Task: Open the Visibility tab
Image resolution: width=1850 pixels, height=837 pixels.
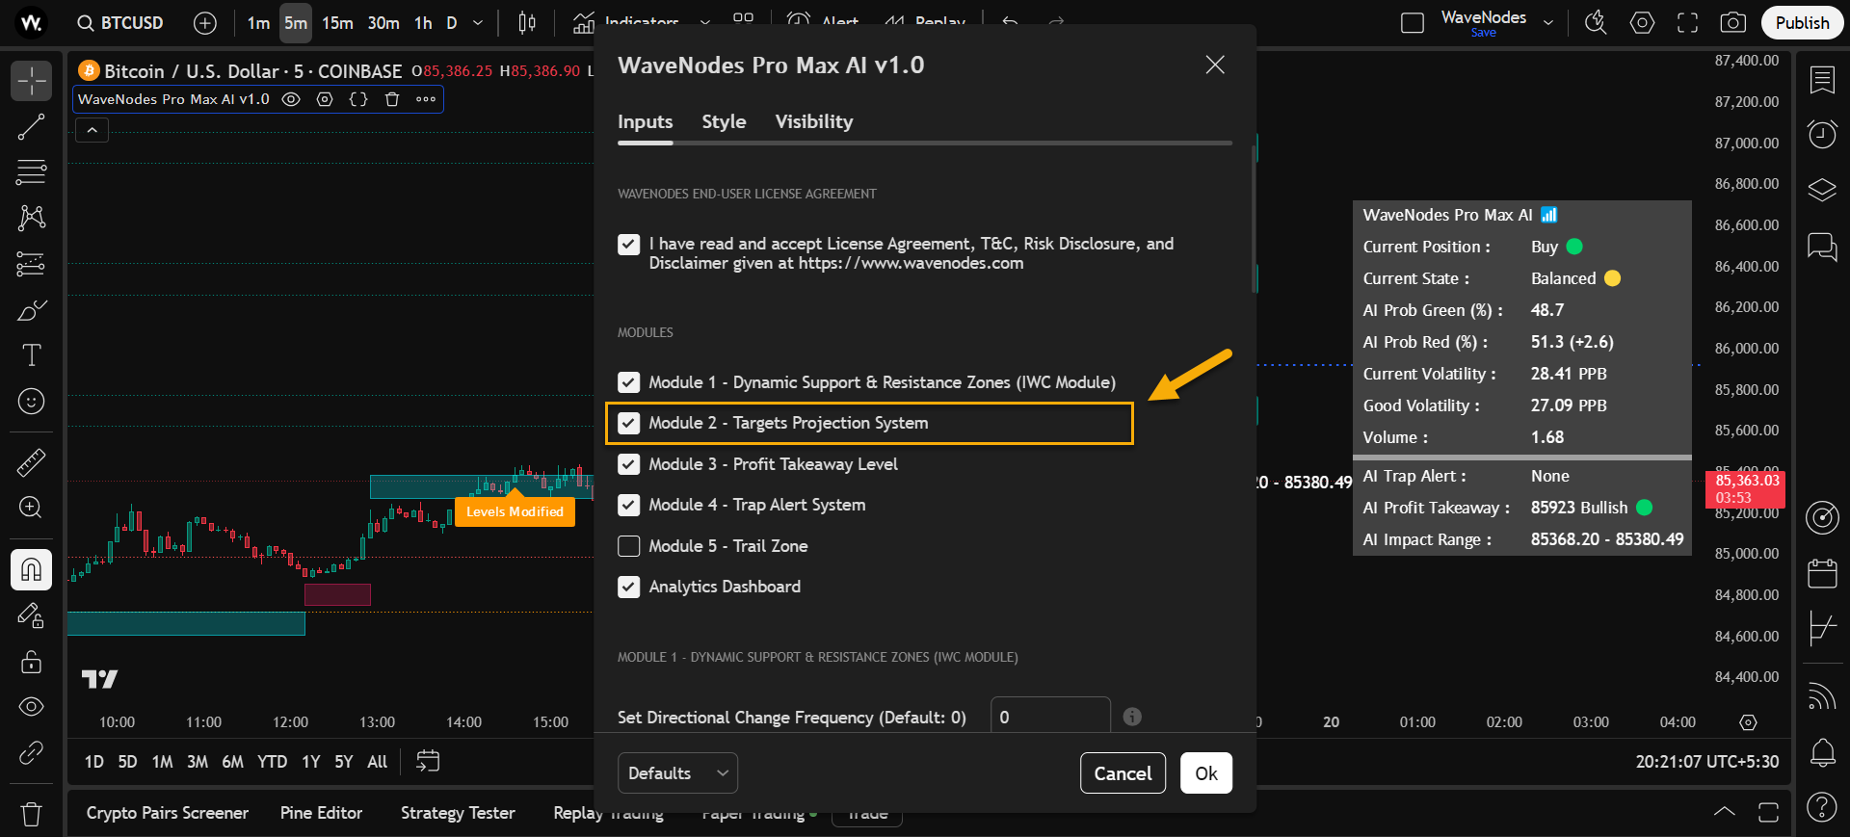Action: point(813,122)
